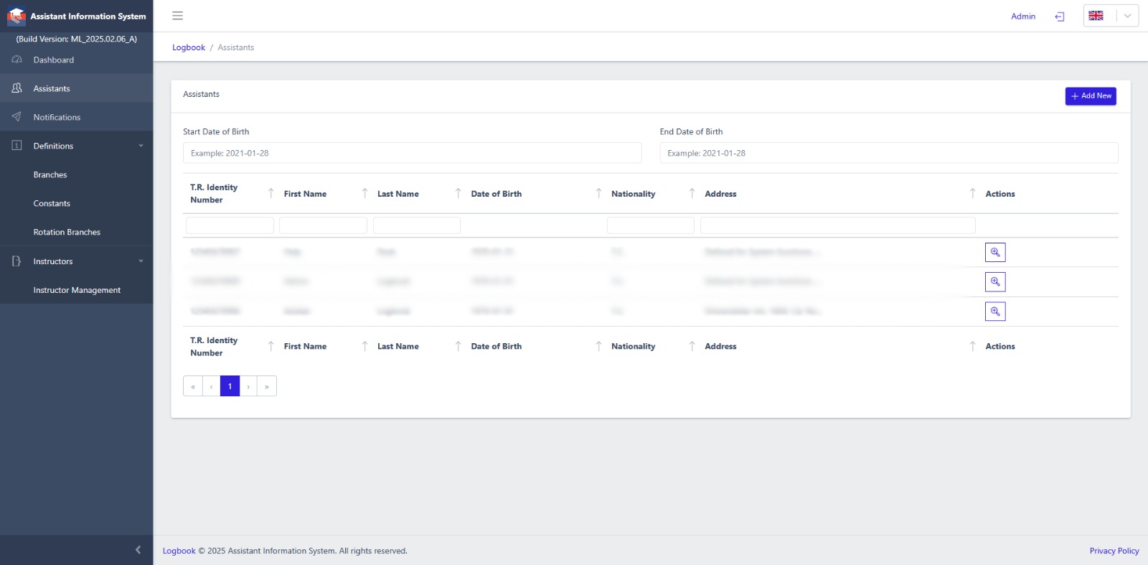Click the Admin user link
This screenshot has height=565, width=1148.
coord(1023,17)
